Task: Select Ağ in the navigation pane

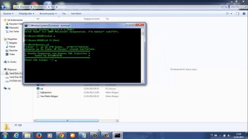Action: (9, 88)
